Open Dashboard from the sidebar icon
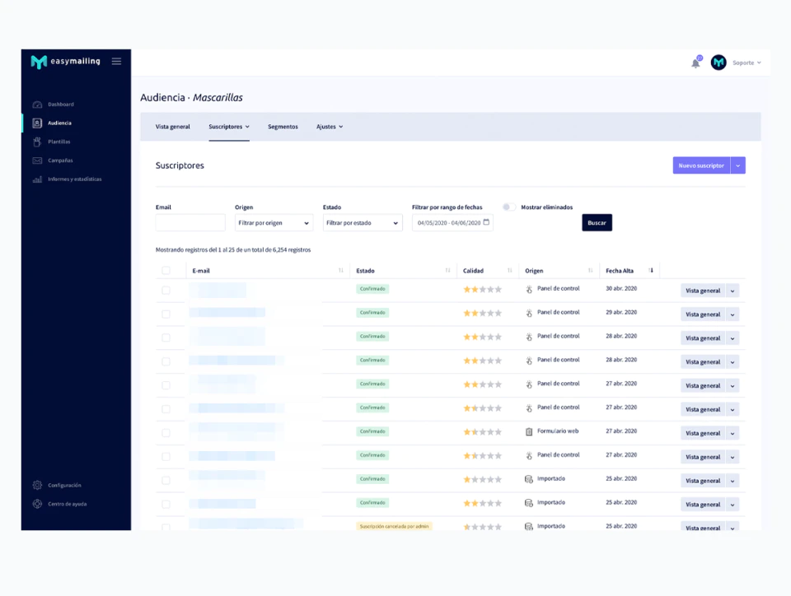The image size is (791, 596). click(37, 105)
